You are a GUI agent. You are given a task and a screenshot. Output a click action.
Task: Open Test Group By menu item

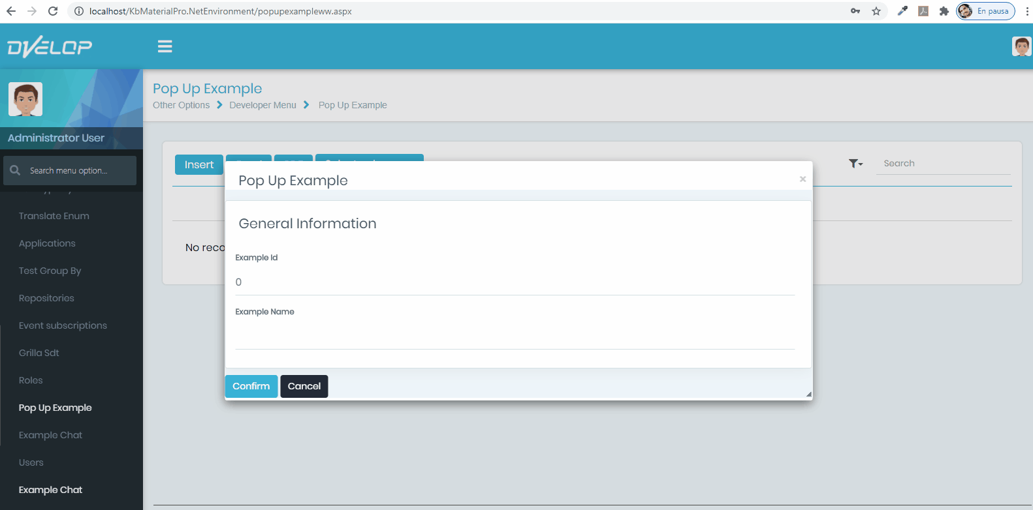50,271
